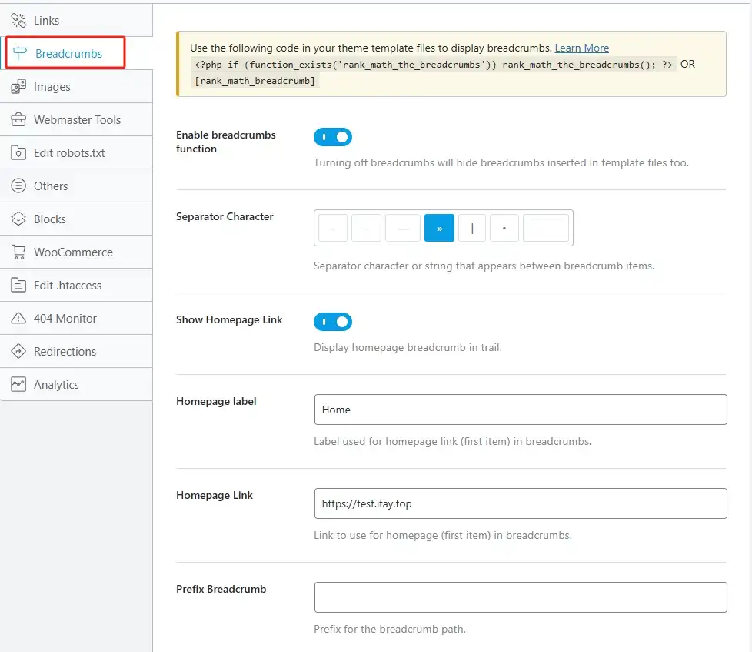This screenshot has height=652, width=752.
Task: Click the Edit robots.txt file icon
Action: coord(18,152)
